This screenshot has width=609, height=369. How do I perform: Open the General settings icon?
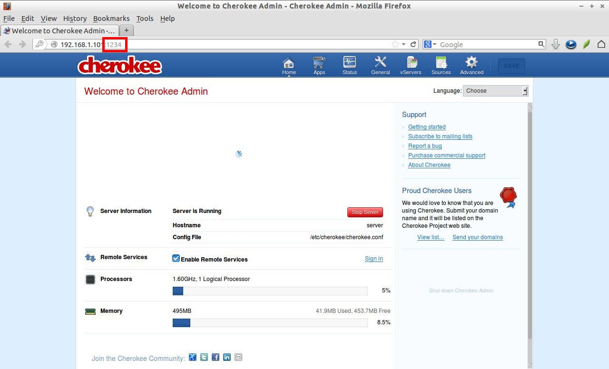[x=380, y=65]
